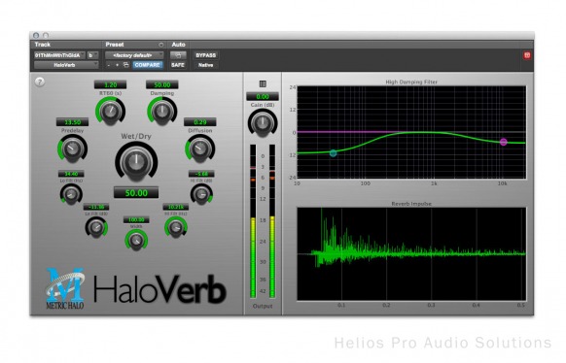Open the preset librarian folder icon
The width and height of the screenshot is (566, 363).
pos(126,65)
